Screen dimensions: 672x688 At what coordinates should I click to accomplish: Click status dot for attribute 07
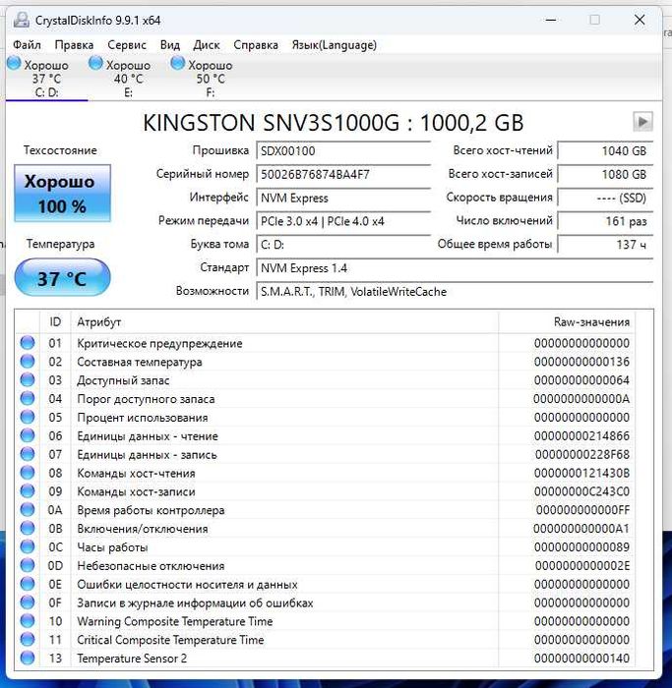click(x=28, y=454)
